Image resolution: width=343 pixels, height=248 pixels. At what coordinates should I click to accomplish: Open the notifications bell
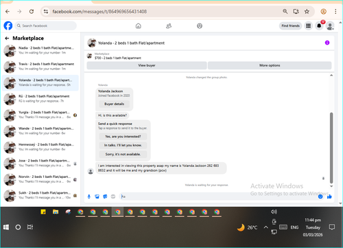coord(319,26)
